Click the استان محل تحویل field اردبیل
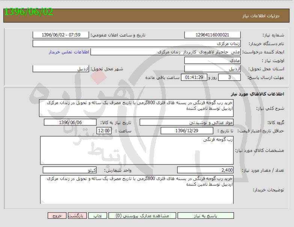The width and height of the screenshot is (294, 227). (x=213, y=69)
